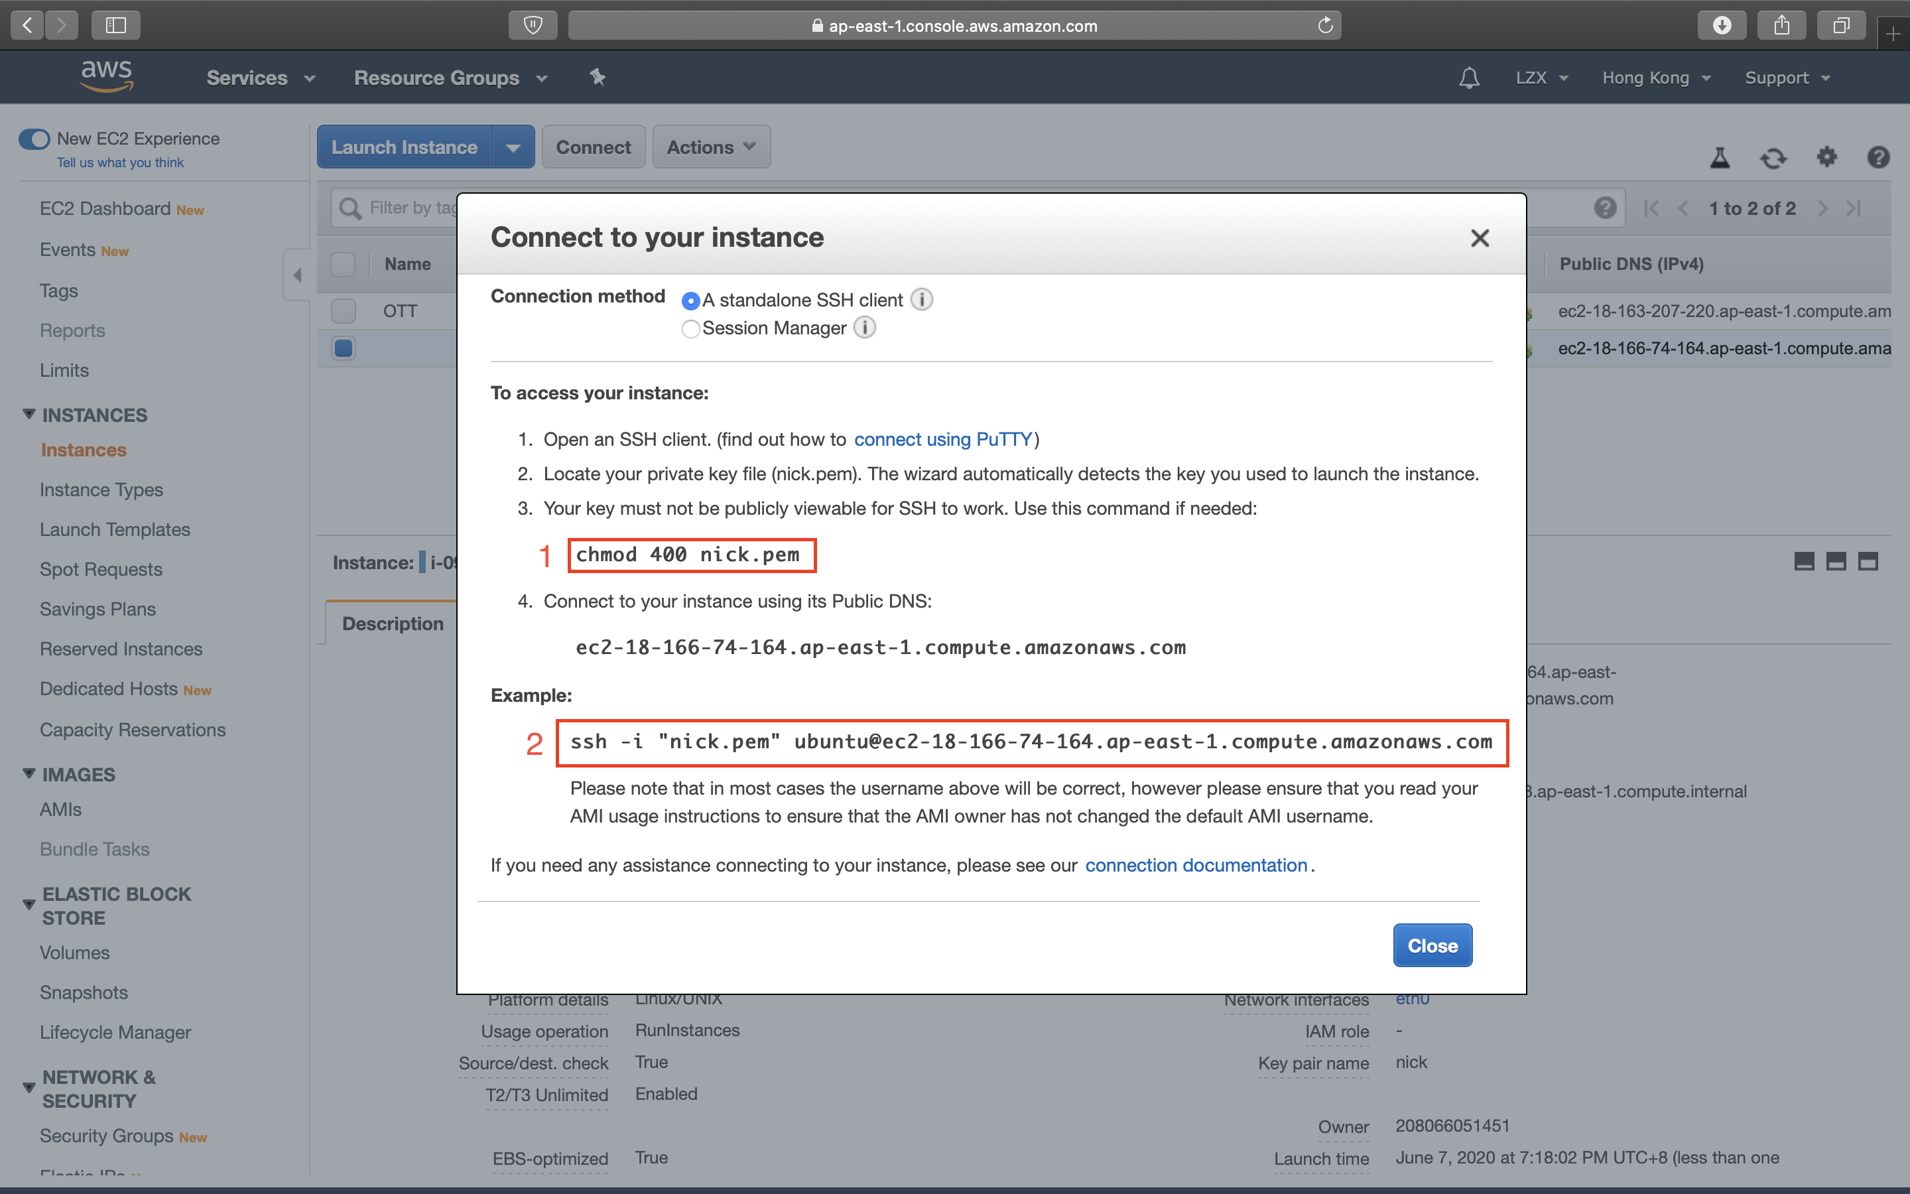The image size is (1910, 1194).
Task: Open Security Groups in sidebar
Action: [107, 1136]
